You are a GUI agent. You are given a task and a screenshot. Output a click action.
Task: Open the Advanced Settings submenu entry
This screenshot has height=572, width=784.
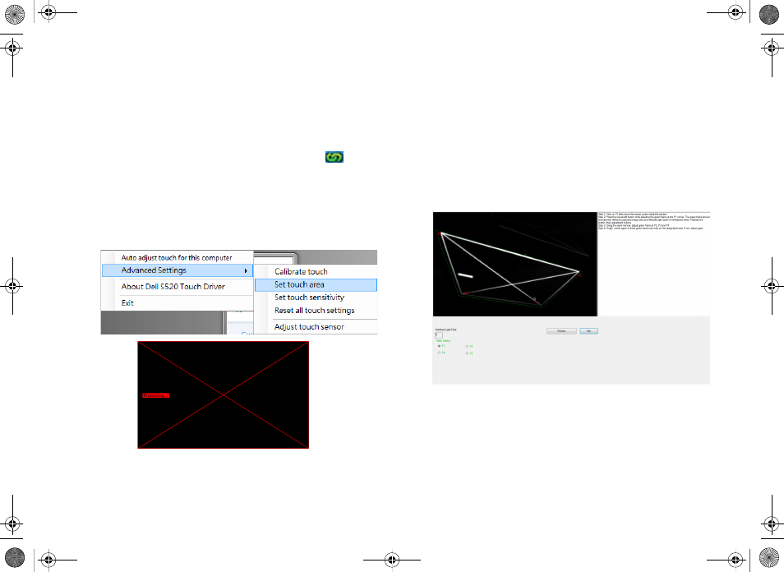coord(178,270)
